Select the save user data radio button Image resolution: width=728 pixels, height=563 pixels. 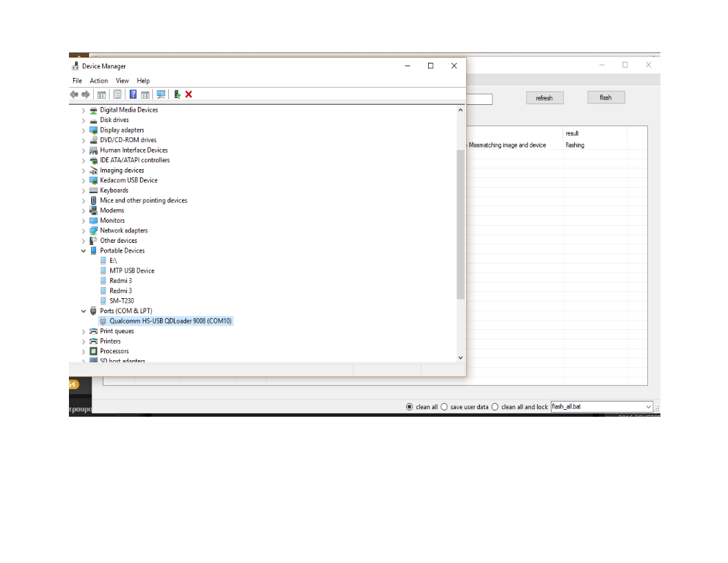[445, 407]
